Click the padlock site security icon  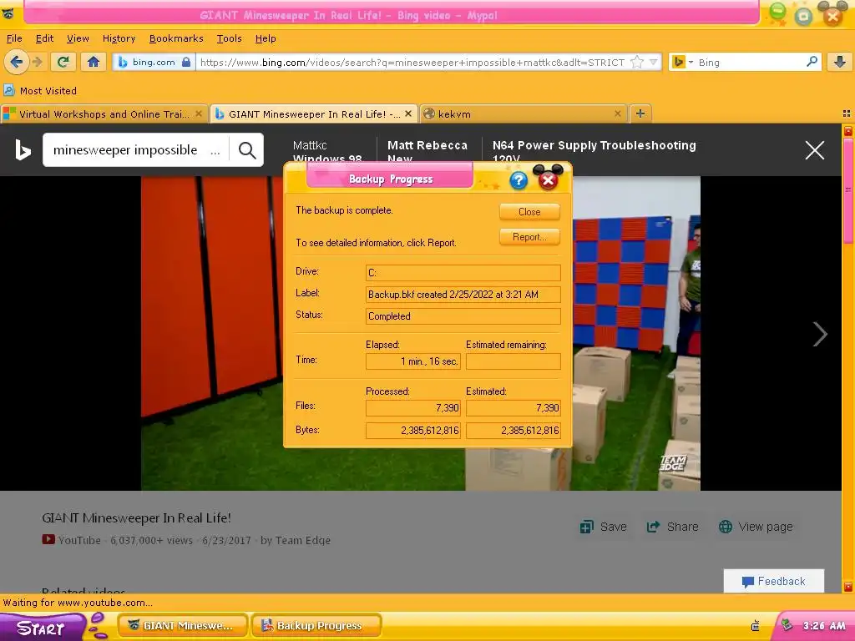(x=186, y=62)
